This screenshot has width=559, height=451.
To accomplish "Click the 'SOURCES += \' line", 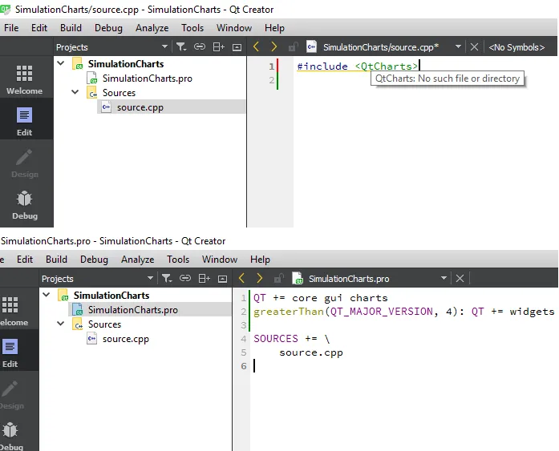I will (292, 339).
